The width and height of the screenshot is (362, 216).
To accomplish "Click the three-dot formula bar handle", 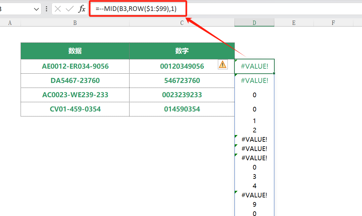I will 46,9.
